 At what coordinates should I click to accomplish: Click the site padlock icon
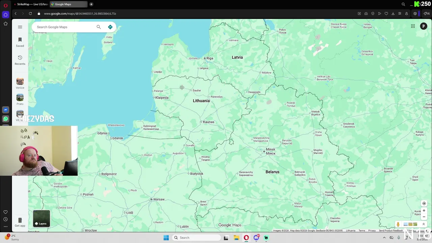click(x=39, y=13)
